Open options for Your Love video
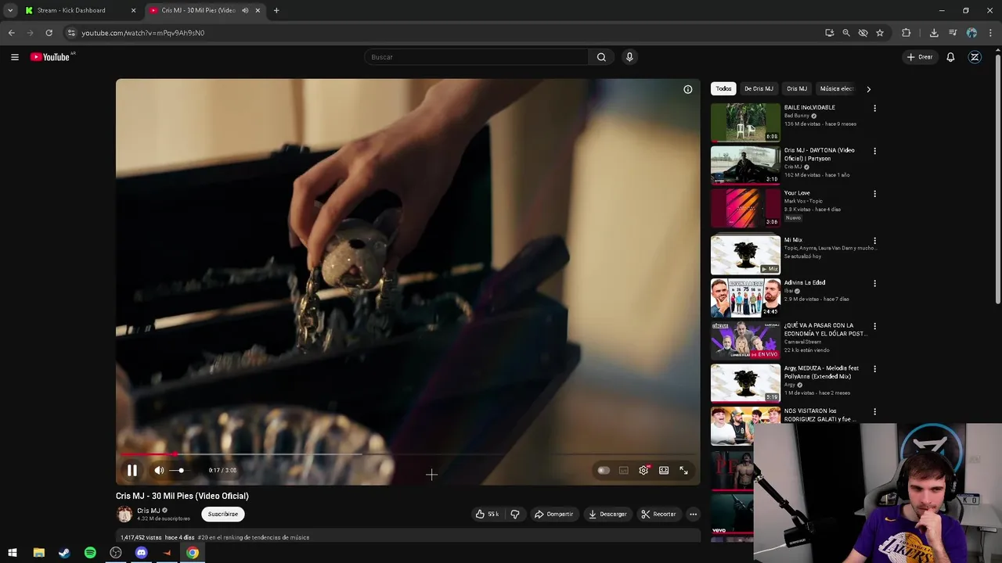 (x=874, y=194)
